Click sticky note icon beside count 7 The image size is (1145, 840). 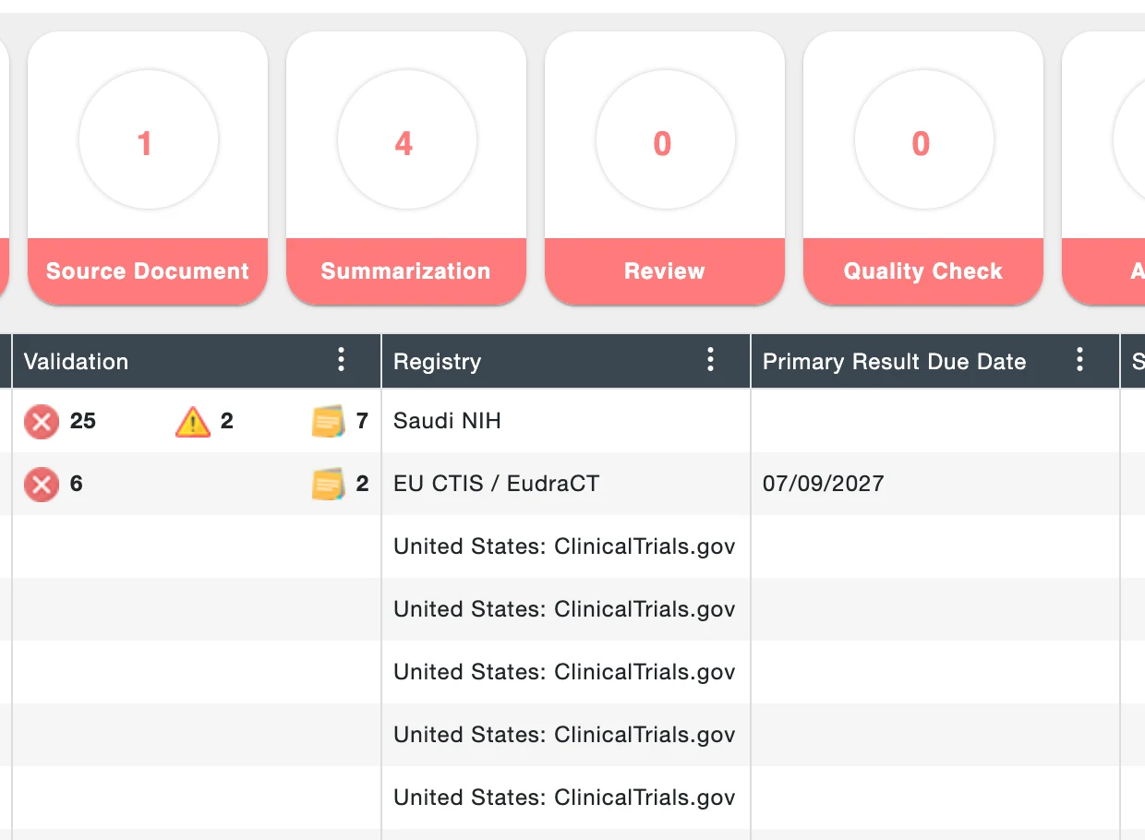tap(329, 422)
